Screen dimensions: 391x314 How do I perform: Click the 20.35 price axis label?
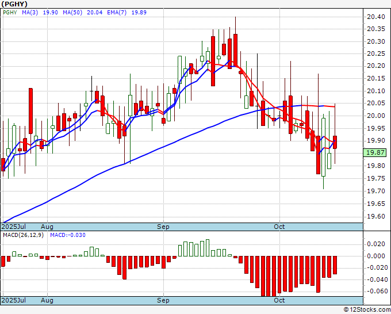[376, 29]
